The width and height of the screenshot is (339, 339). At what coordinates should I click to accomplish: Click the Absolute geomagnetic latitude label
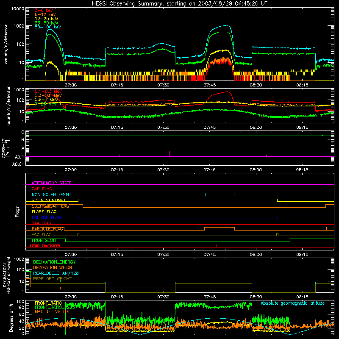click(293, 303)
